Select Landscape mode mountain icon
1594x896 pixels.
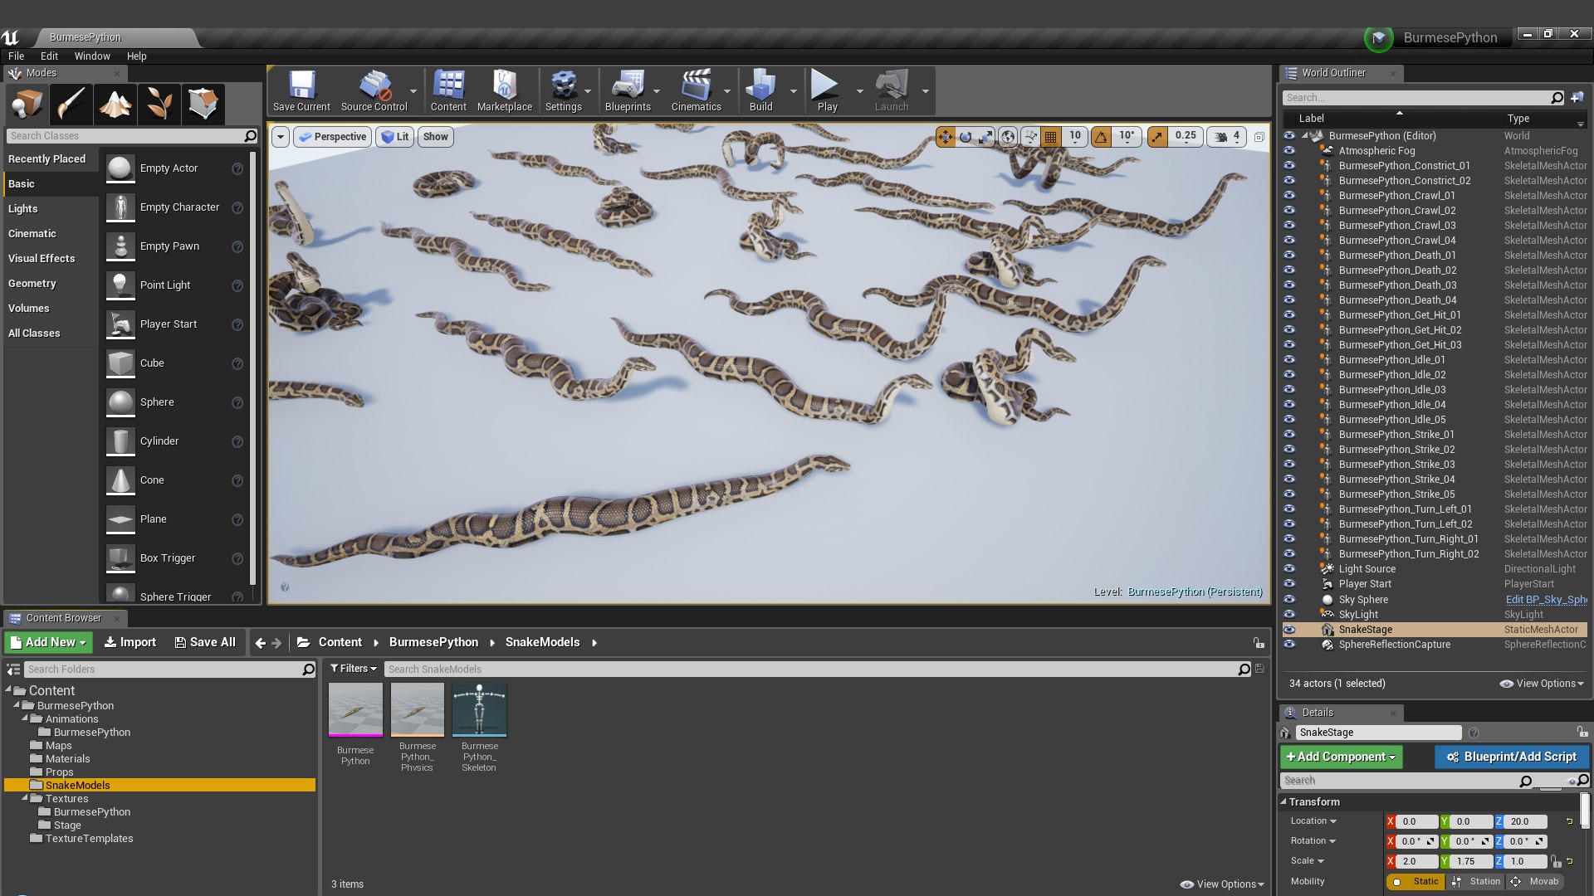[115, 105]
